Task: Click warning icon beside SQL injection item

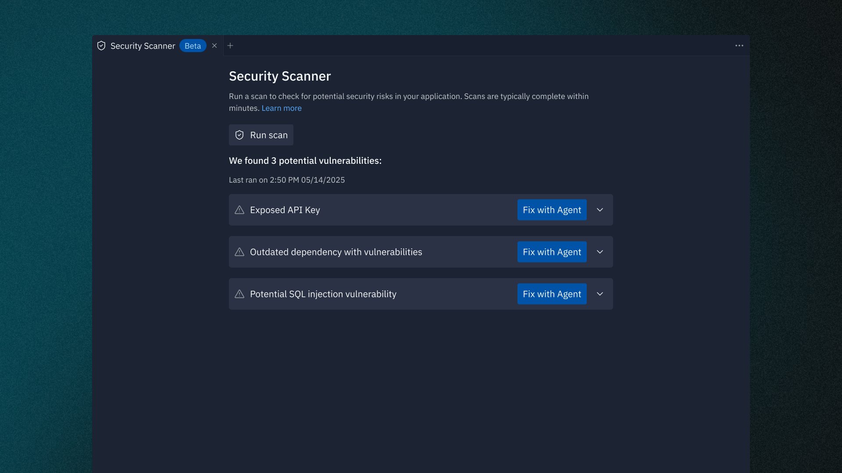Action: [x=239, y=294]
